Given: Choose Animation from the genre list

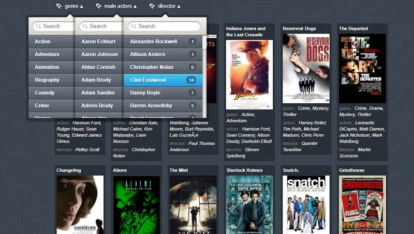Looking at the screenshot, I should [47, 67].
